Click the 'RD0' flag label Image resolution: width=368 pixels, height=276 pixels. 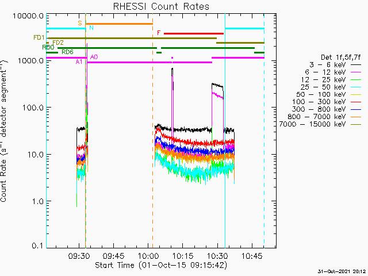click(48, 47)
